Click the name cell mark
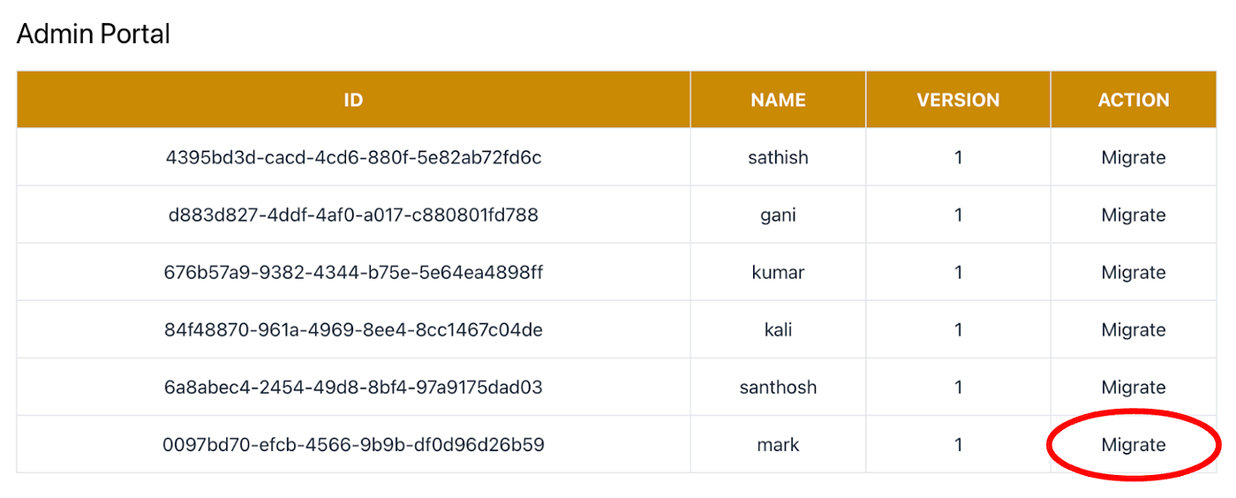The image size is (1236, 498). point(778,445)
